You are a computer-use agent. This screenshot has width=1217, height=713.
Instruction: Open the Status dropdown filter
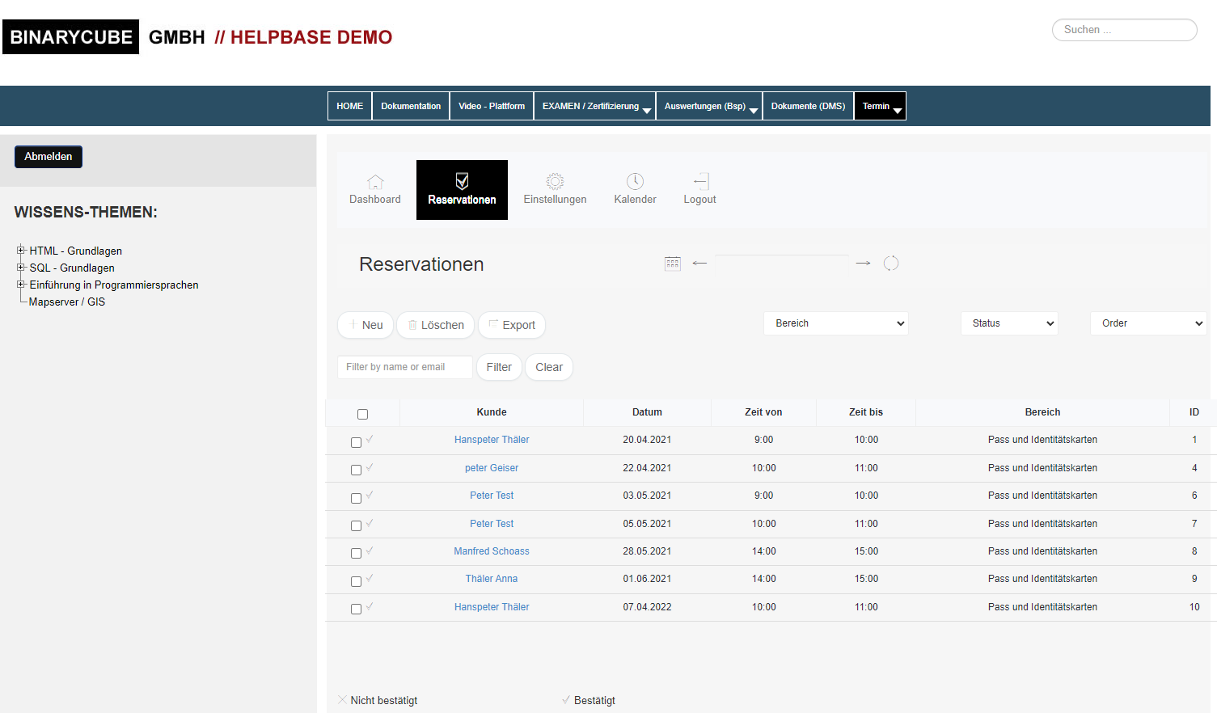[1009, 323]
